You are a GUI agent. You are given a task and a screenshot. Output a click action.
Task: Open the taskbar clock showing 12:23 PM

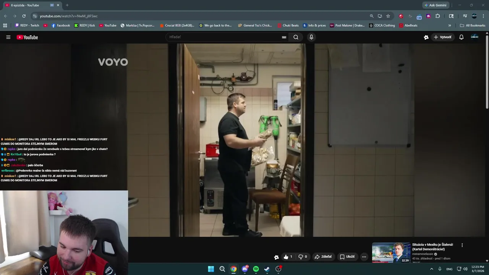478,269
